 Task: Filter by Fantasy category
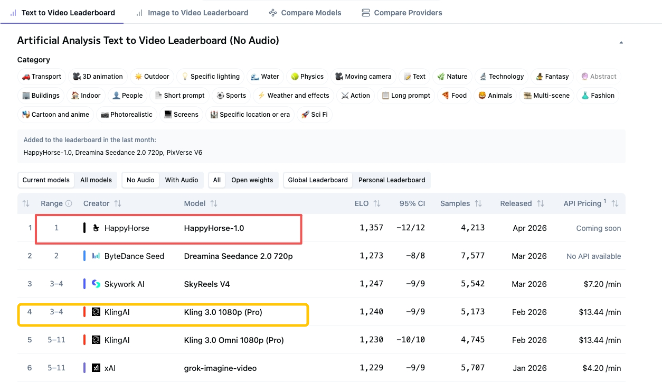[x=552, y=77]
